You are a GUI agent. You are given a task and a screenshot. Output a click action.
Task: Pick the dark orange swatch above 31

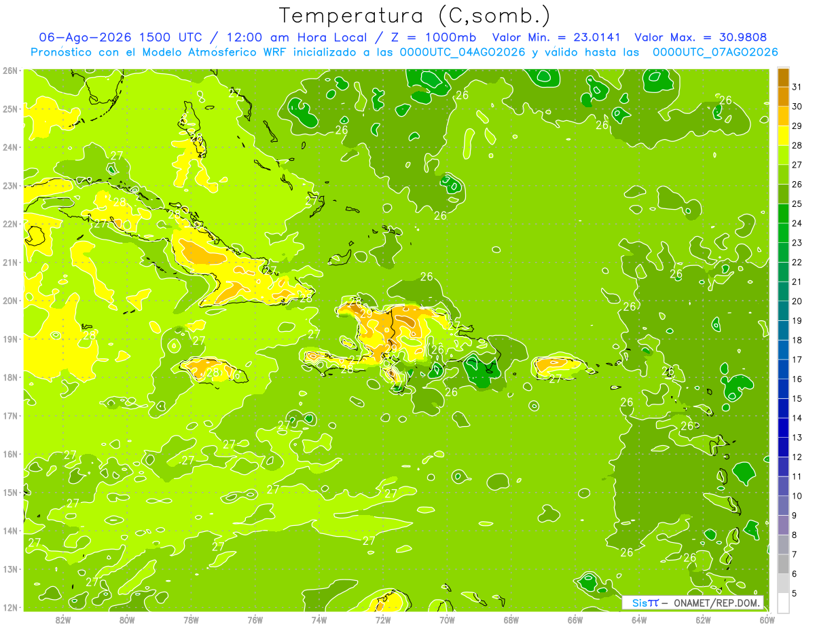coord(783,77)
